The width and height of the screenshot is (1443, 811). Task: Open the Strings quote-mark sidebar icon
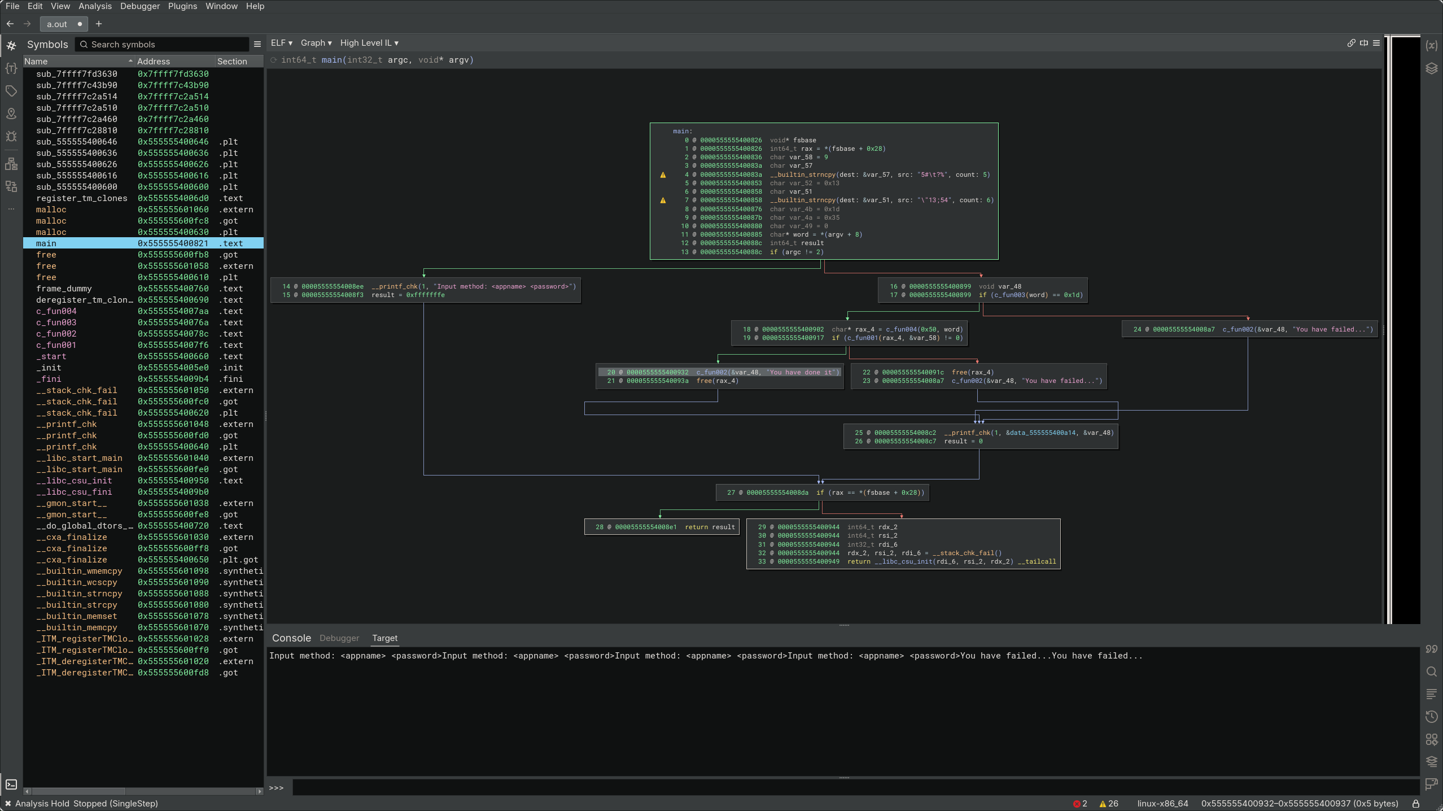1431,649
